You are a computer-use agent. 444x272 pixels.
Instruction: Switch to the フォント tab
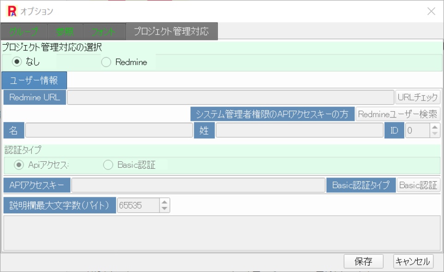tap(104, 31)
